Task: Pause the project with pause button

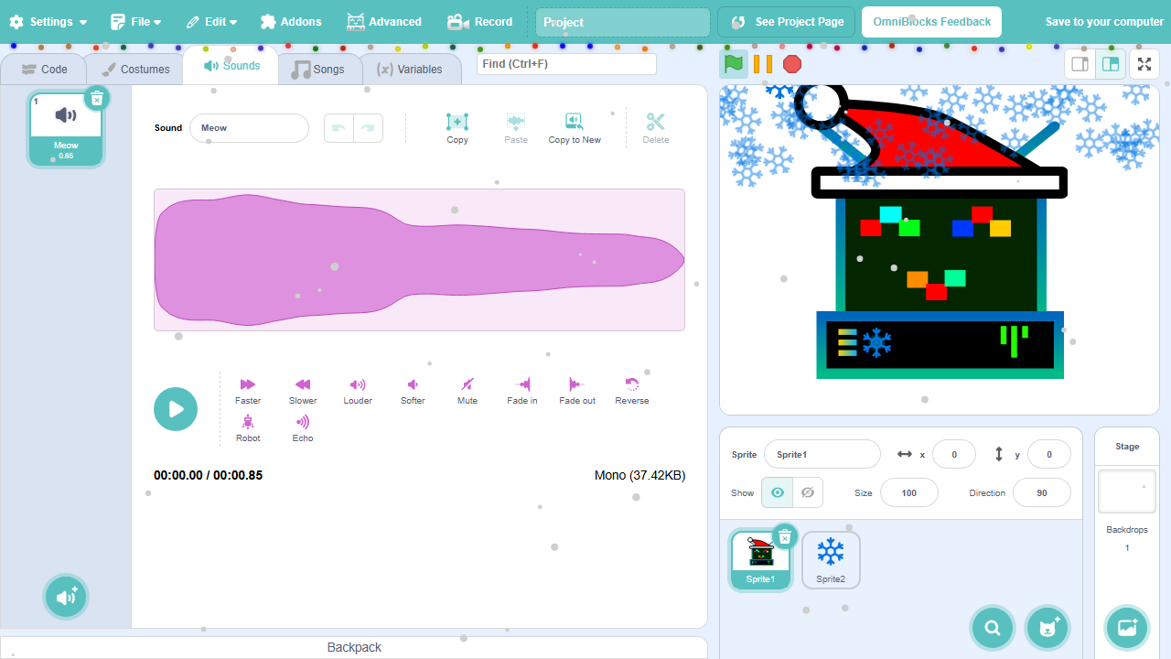Action: coord(763,64)
